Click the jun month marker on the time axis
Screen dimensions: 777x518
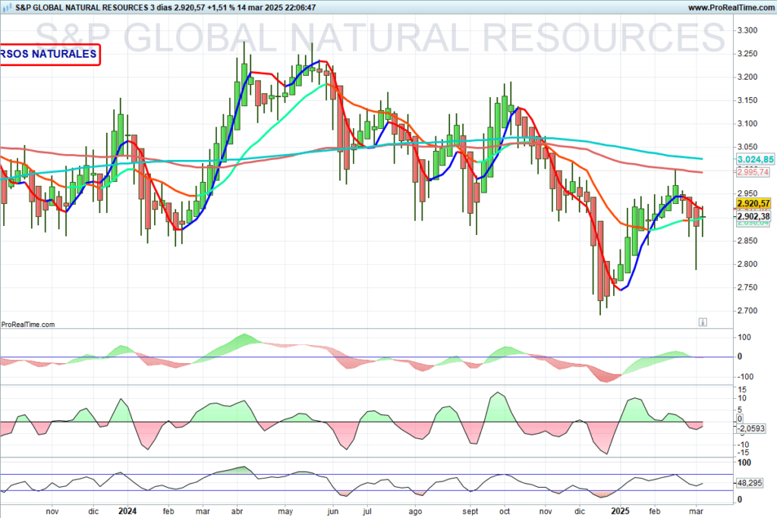tap(332, 511)
